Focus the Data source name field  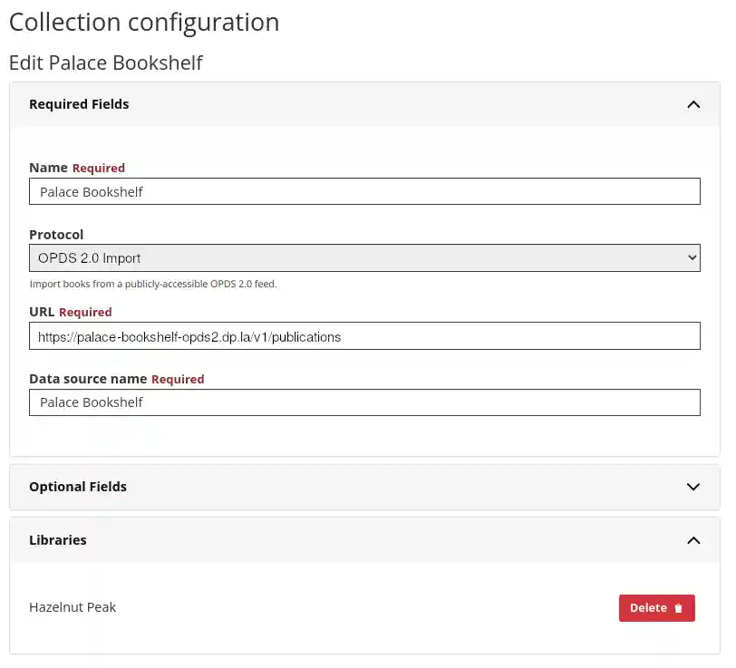pyautogui.click(x=363, y=402)
